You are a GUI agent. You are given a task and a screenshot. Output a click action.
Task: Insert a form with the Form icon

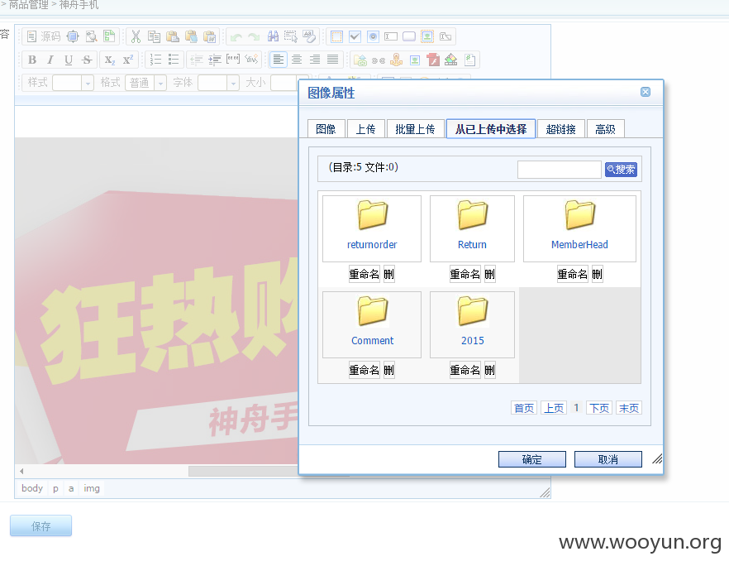tap(336, 36)
